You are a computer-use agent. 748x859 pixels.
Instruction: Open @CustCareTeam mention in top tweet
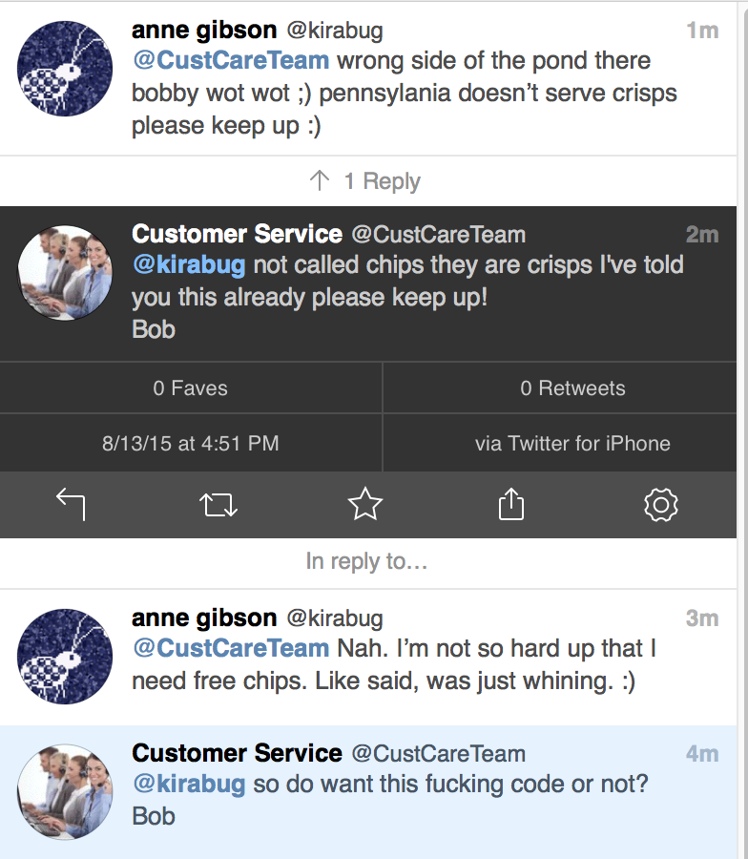[231, 60]
